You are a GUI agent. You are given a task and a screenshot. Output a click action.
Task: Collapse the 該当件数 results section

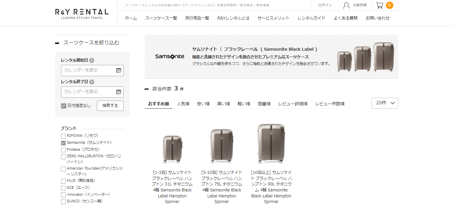[x=147, y=89]
